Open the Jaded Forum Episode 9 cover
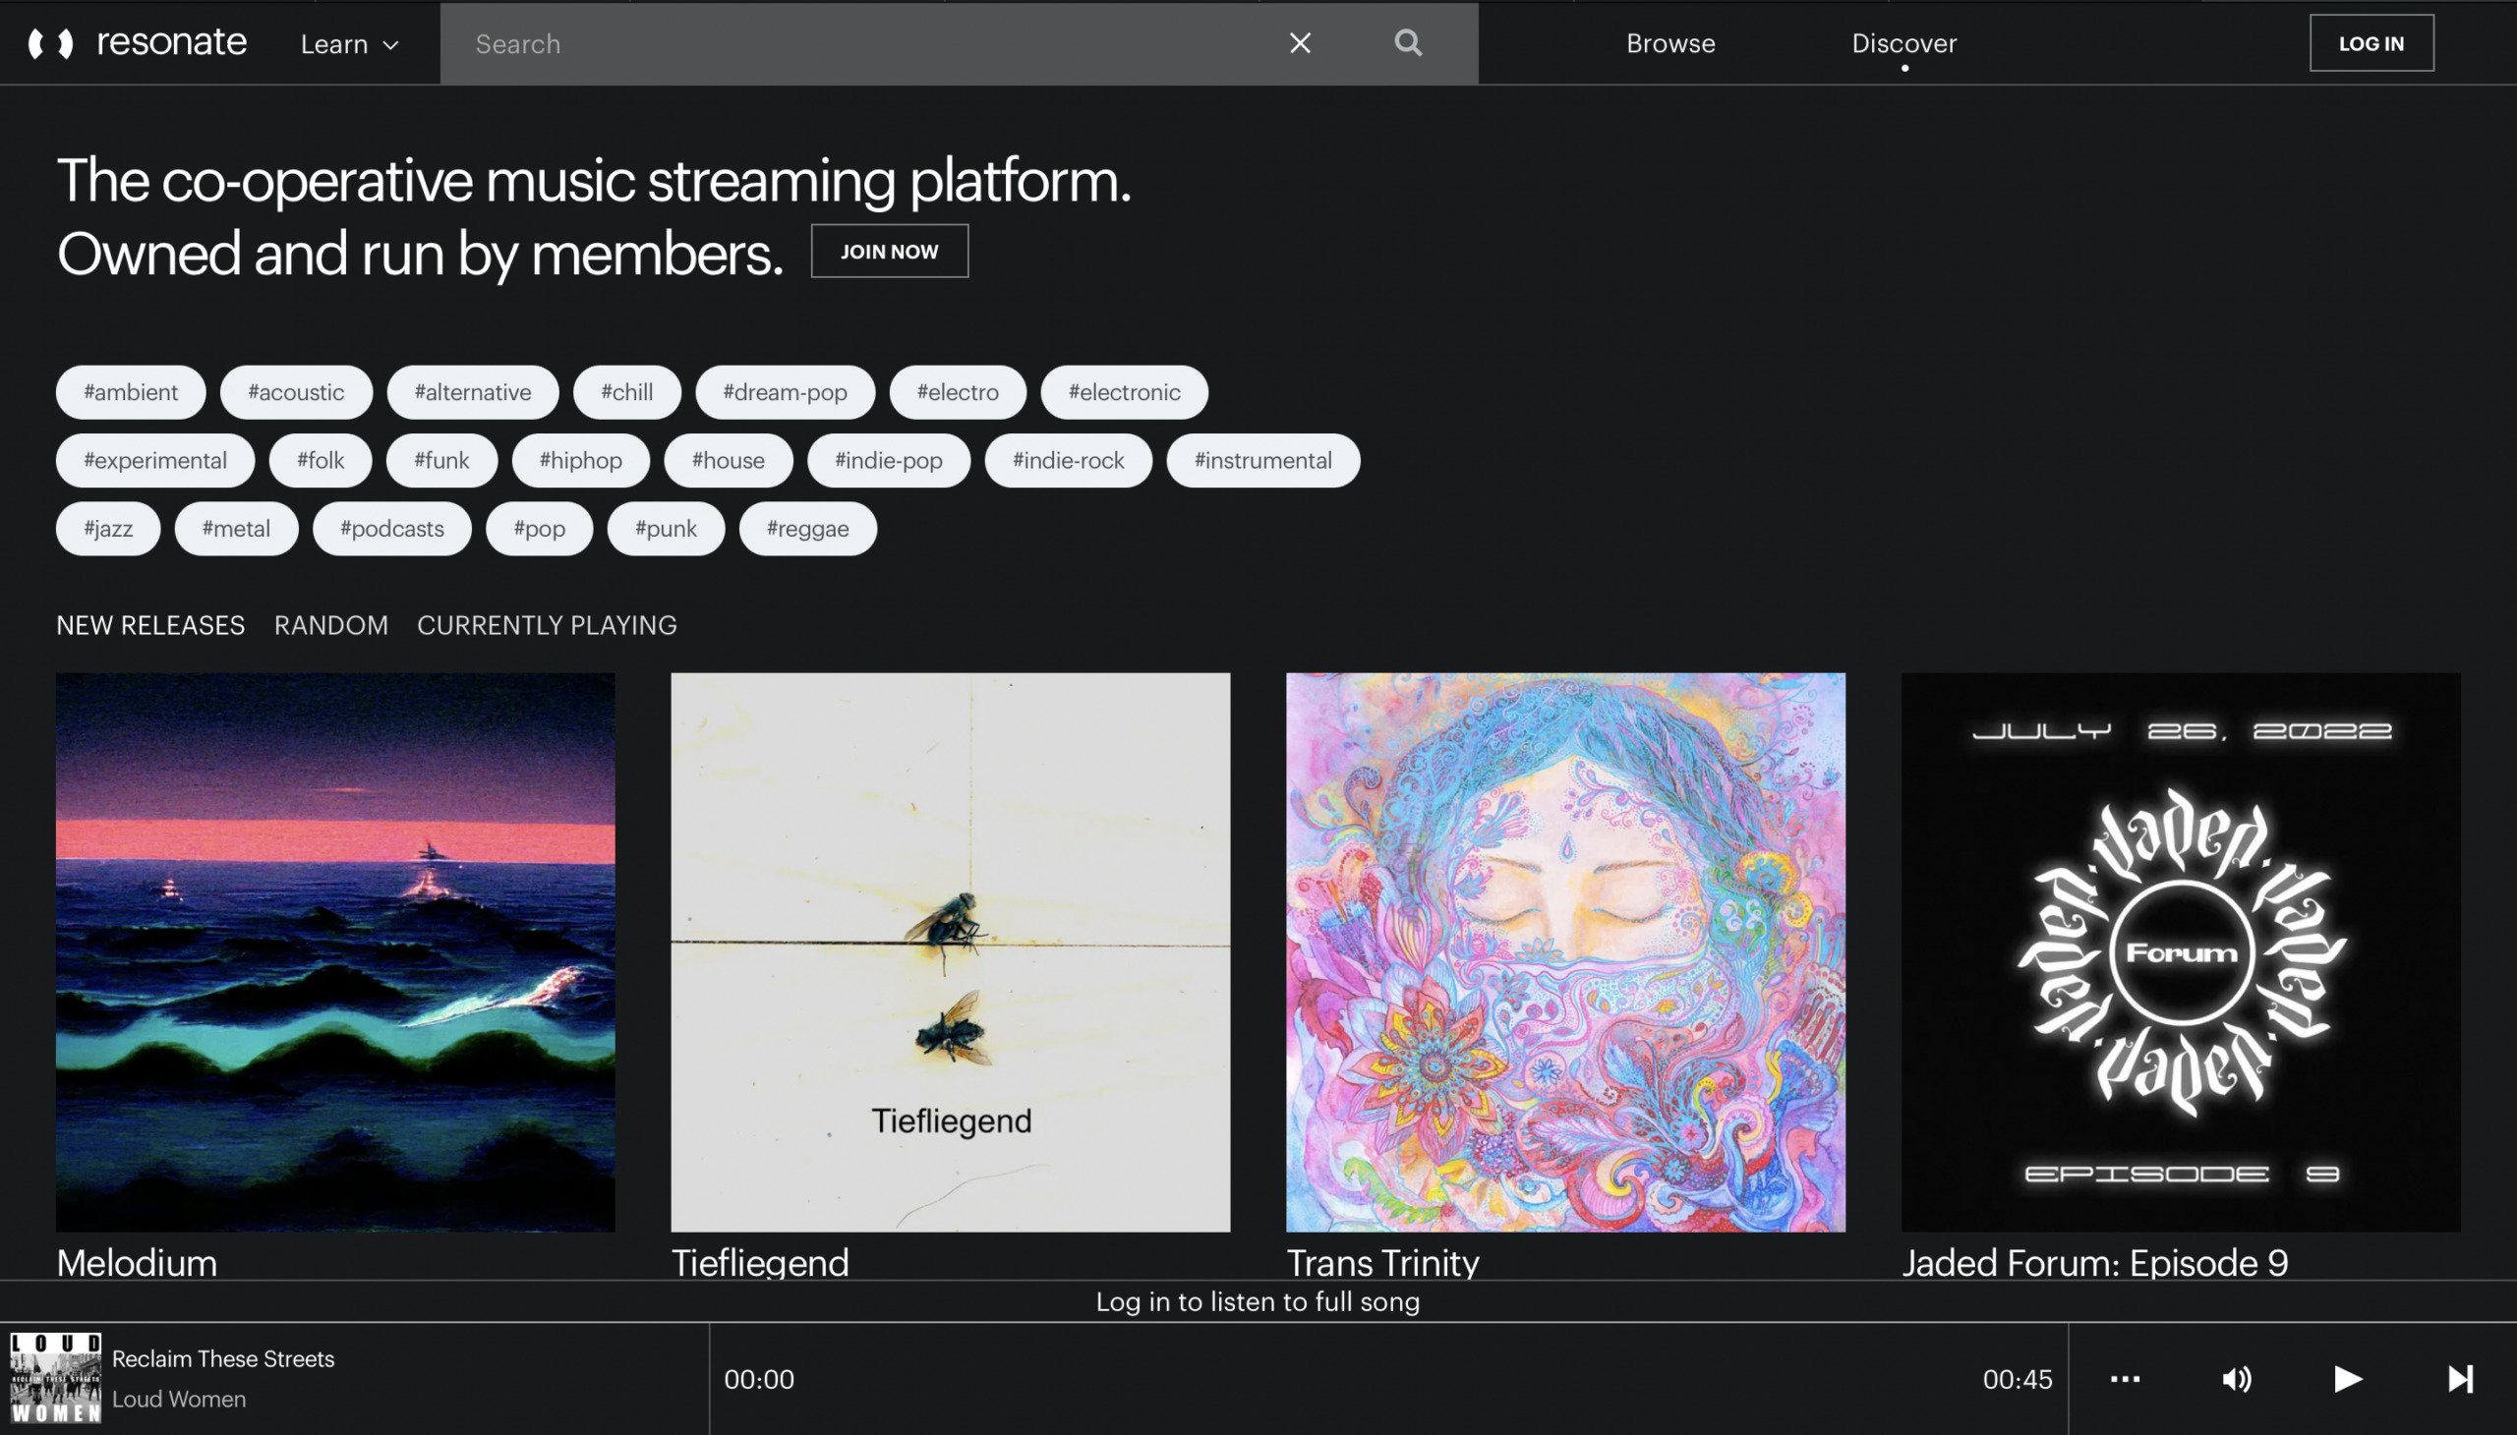Screen dimensions: 2517x1435 (x=2181, y=952)
